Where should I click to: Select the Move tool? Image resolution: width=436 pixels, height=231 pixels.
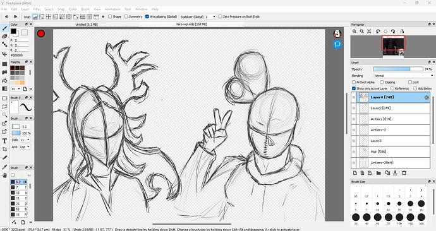pyautogui.click(x=4, y=54)
